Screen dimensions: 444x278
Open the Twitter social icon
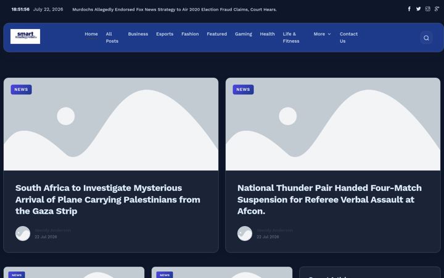pos(418,9)
